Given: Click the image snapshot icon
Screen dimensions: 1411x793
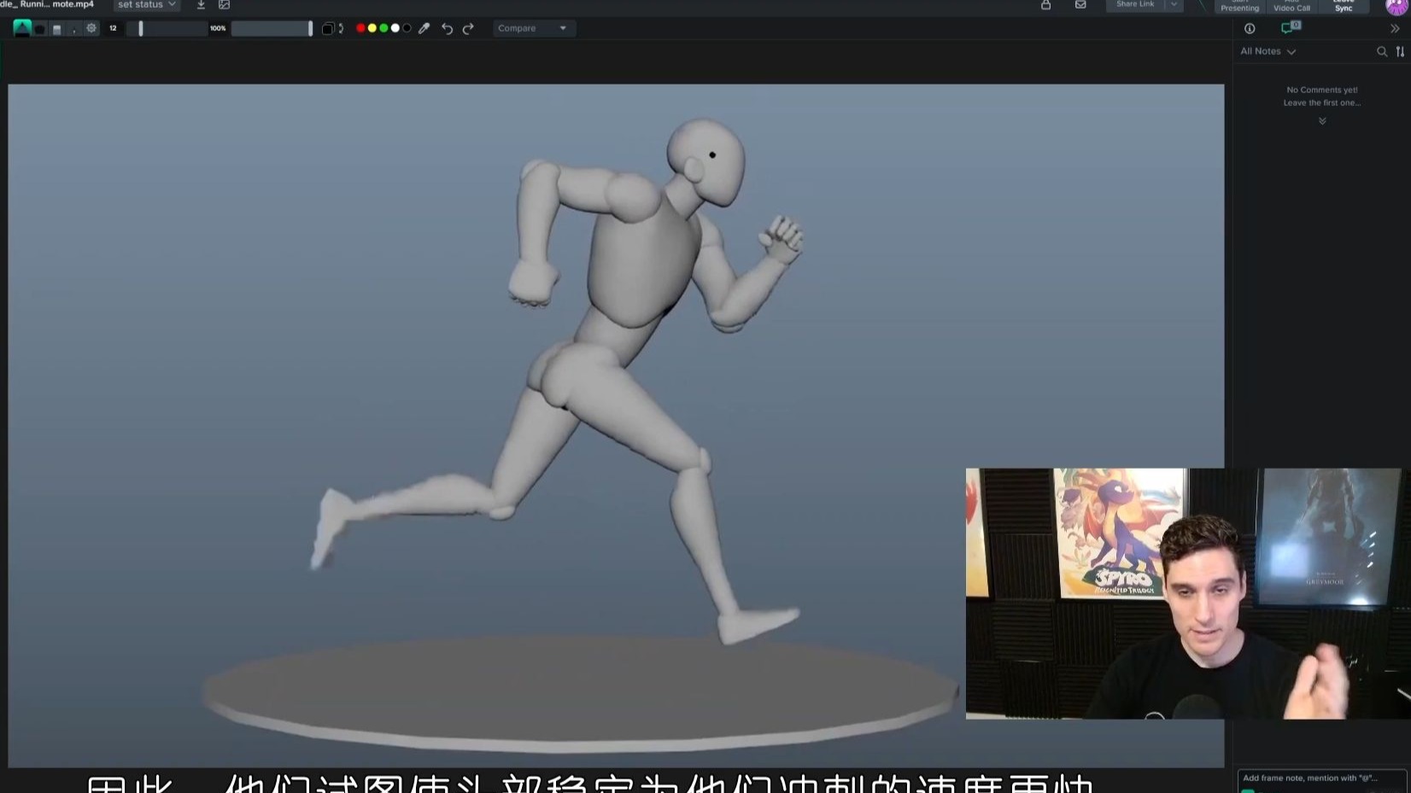Looking at the screenshot, I should tap(224, 5).
